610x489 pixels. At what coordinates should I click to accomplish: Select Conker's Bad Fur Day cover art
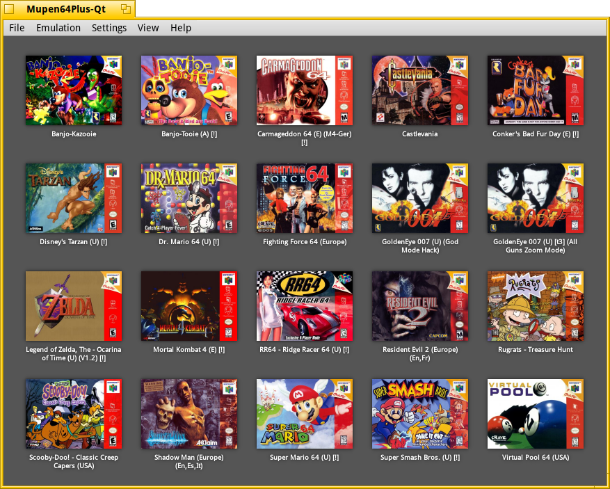coord(536,90)
